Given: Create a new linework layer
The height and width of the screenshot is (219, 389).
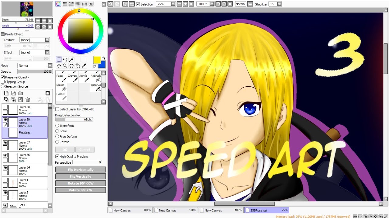Looking at the screenshot, I should pos(13,93).
